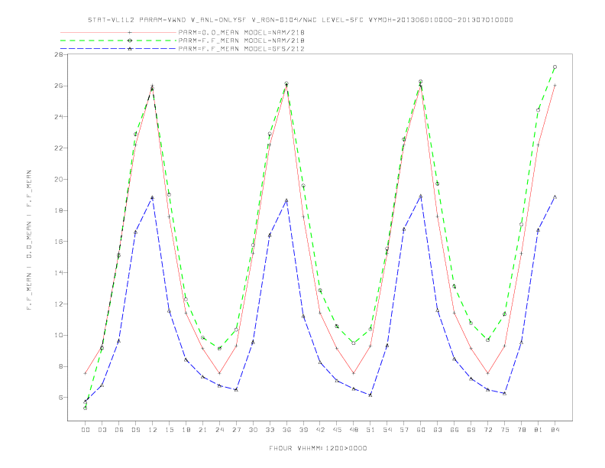605x468 pixels.
Task: Click y-axis tick label 24
Action: click(59, 116)
